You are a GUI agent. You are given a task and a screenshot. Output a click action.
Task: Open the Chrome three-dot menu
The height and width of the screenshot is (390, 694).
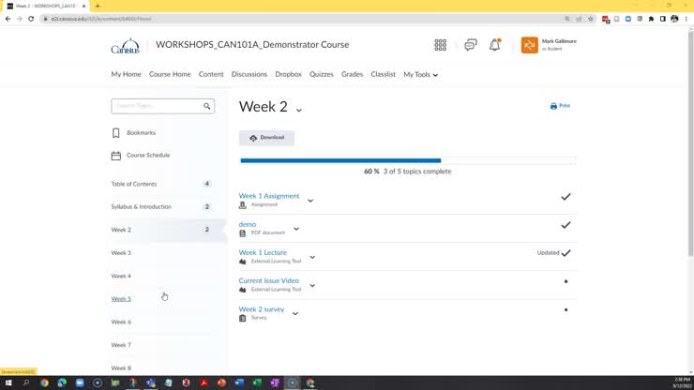[x=686, y=19]
